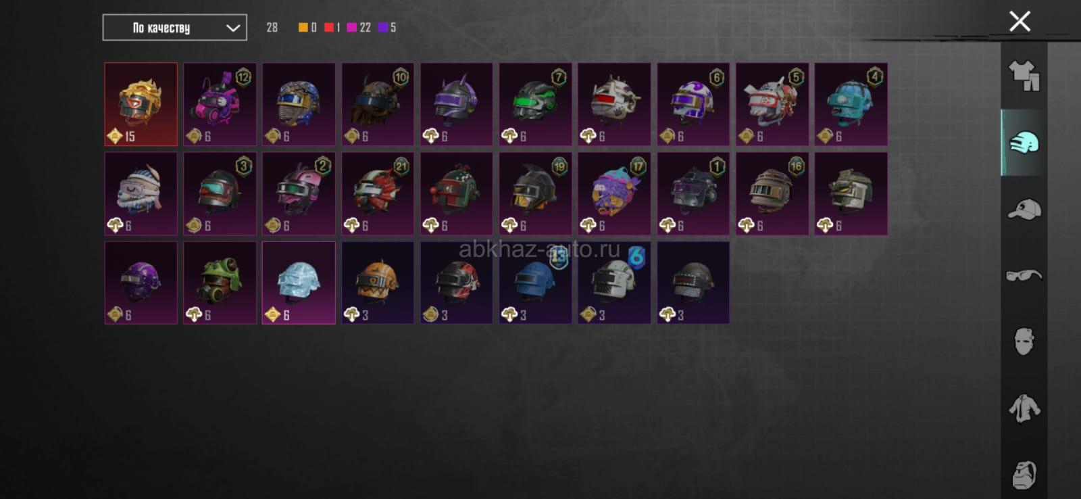
Task: Open the face mask category icon
Action: tap(1024, 341)
